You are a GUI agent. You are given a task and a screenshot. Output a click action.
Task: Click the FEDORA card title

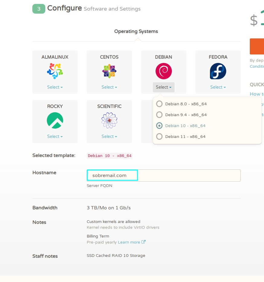tap(218, 57)
